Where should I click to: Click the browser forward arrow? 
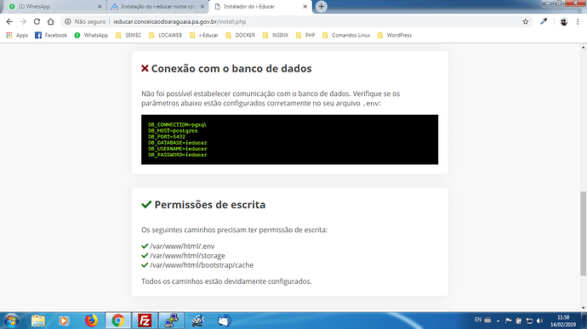point(23,22)
